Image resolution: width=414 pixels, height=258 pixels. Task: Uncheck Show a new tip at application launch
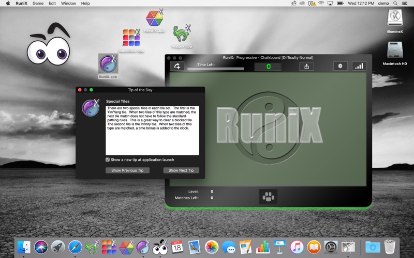(108, 159)
